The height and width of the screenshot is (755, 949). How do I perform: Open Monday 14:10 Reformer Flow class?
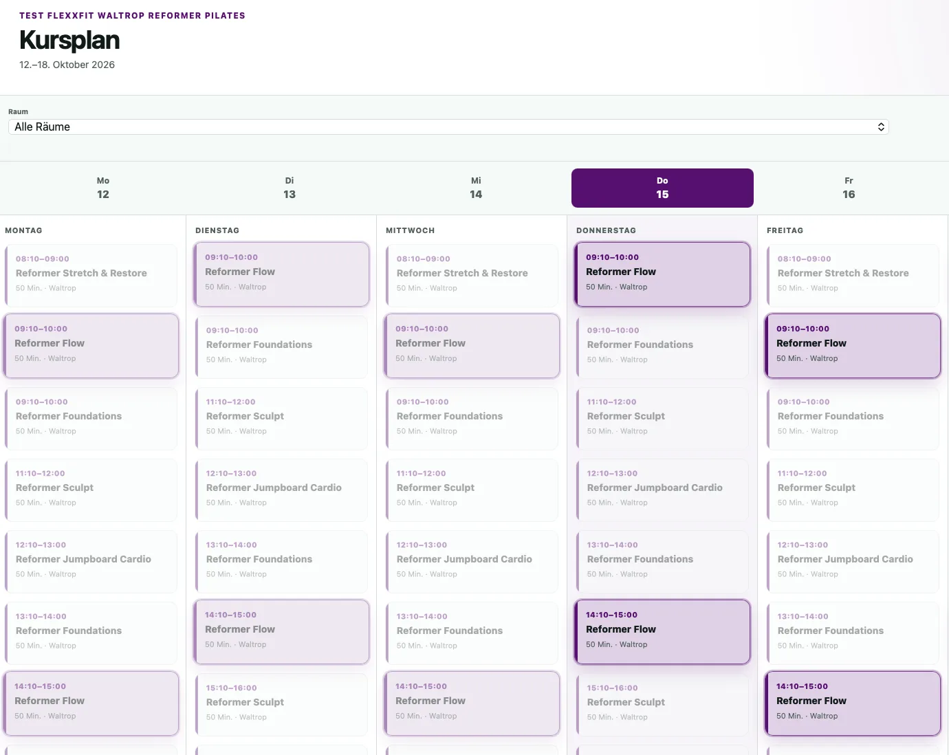pos(91,703)
